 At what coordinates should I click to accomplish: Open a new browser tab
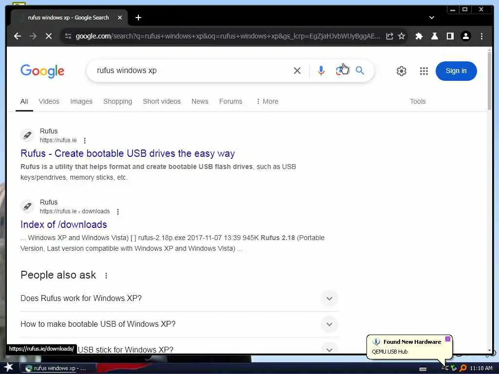(x=138, y=18)
